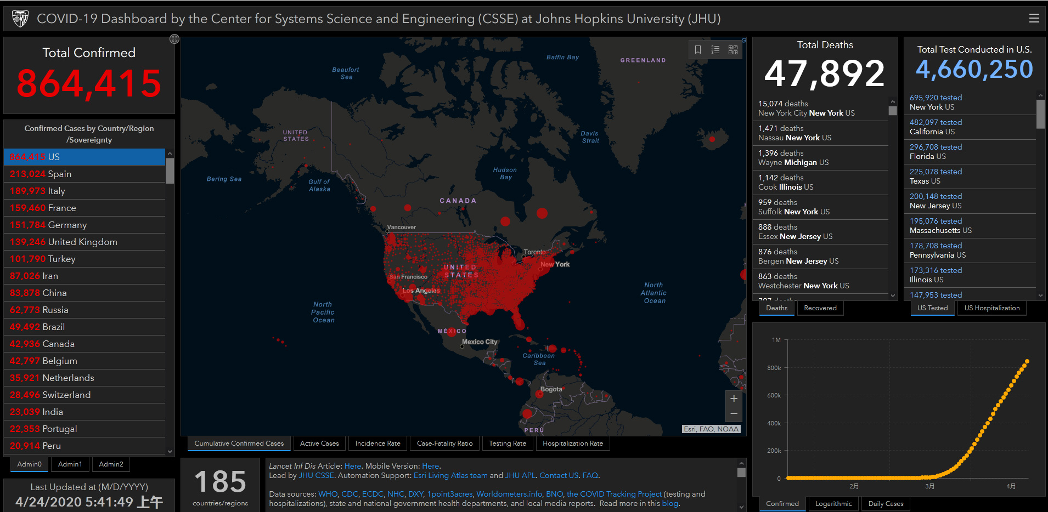Select New York City deaths entry

pos(821,109)
